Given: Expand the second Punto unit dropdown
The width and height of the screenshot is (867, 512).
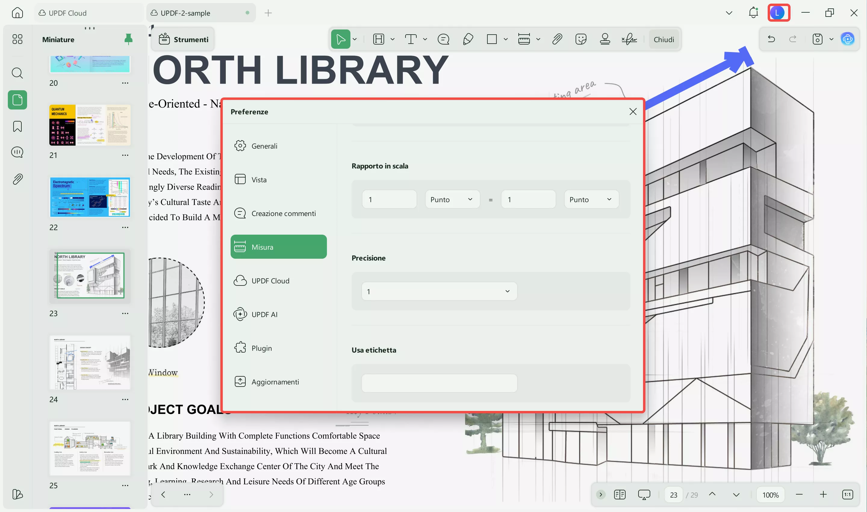Looking at the screenshot, I should click(x=591, y=199).
